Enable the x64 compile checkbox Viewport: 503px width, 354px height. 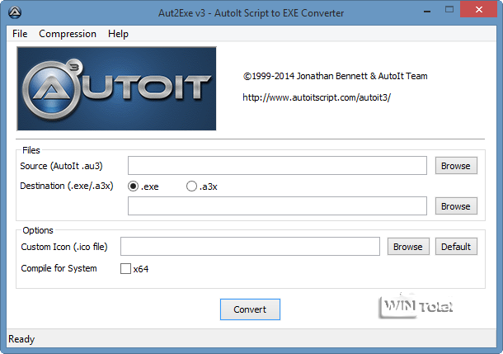[x=125, y=269]
